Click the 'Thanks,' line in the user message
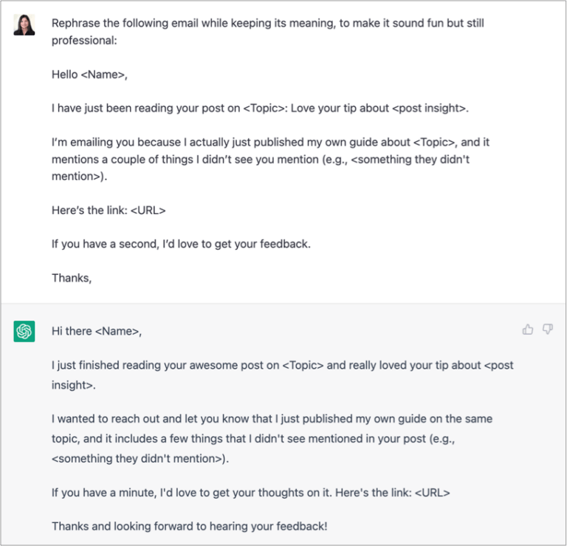The height and width of the screenshot is (546, 567). click(x=72, y=278)
